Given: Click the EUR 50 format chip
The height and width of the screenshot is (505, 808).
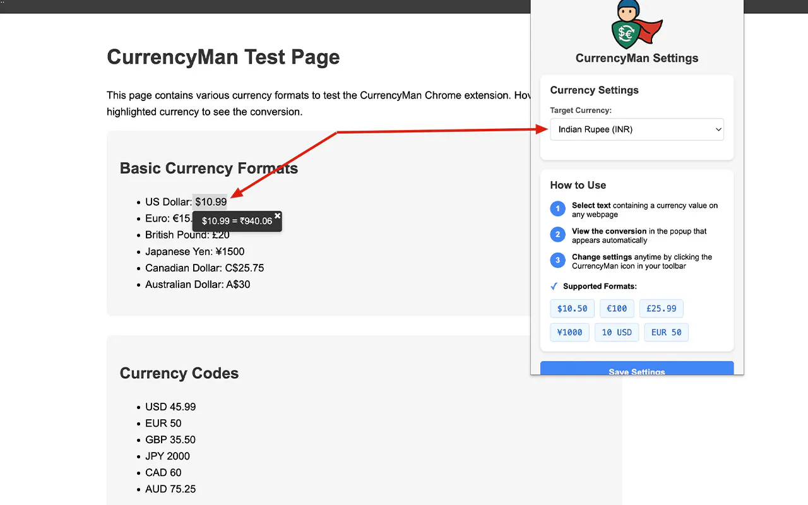Looking at the screenshot, I should [x=666, y=332].
